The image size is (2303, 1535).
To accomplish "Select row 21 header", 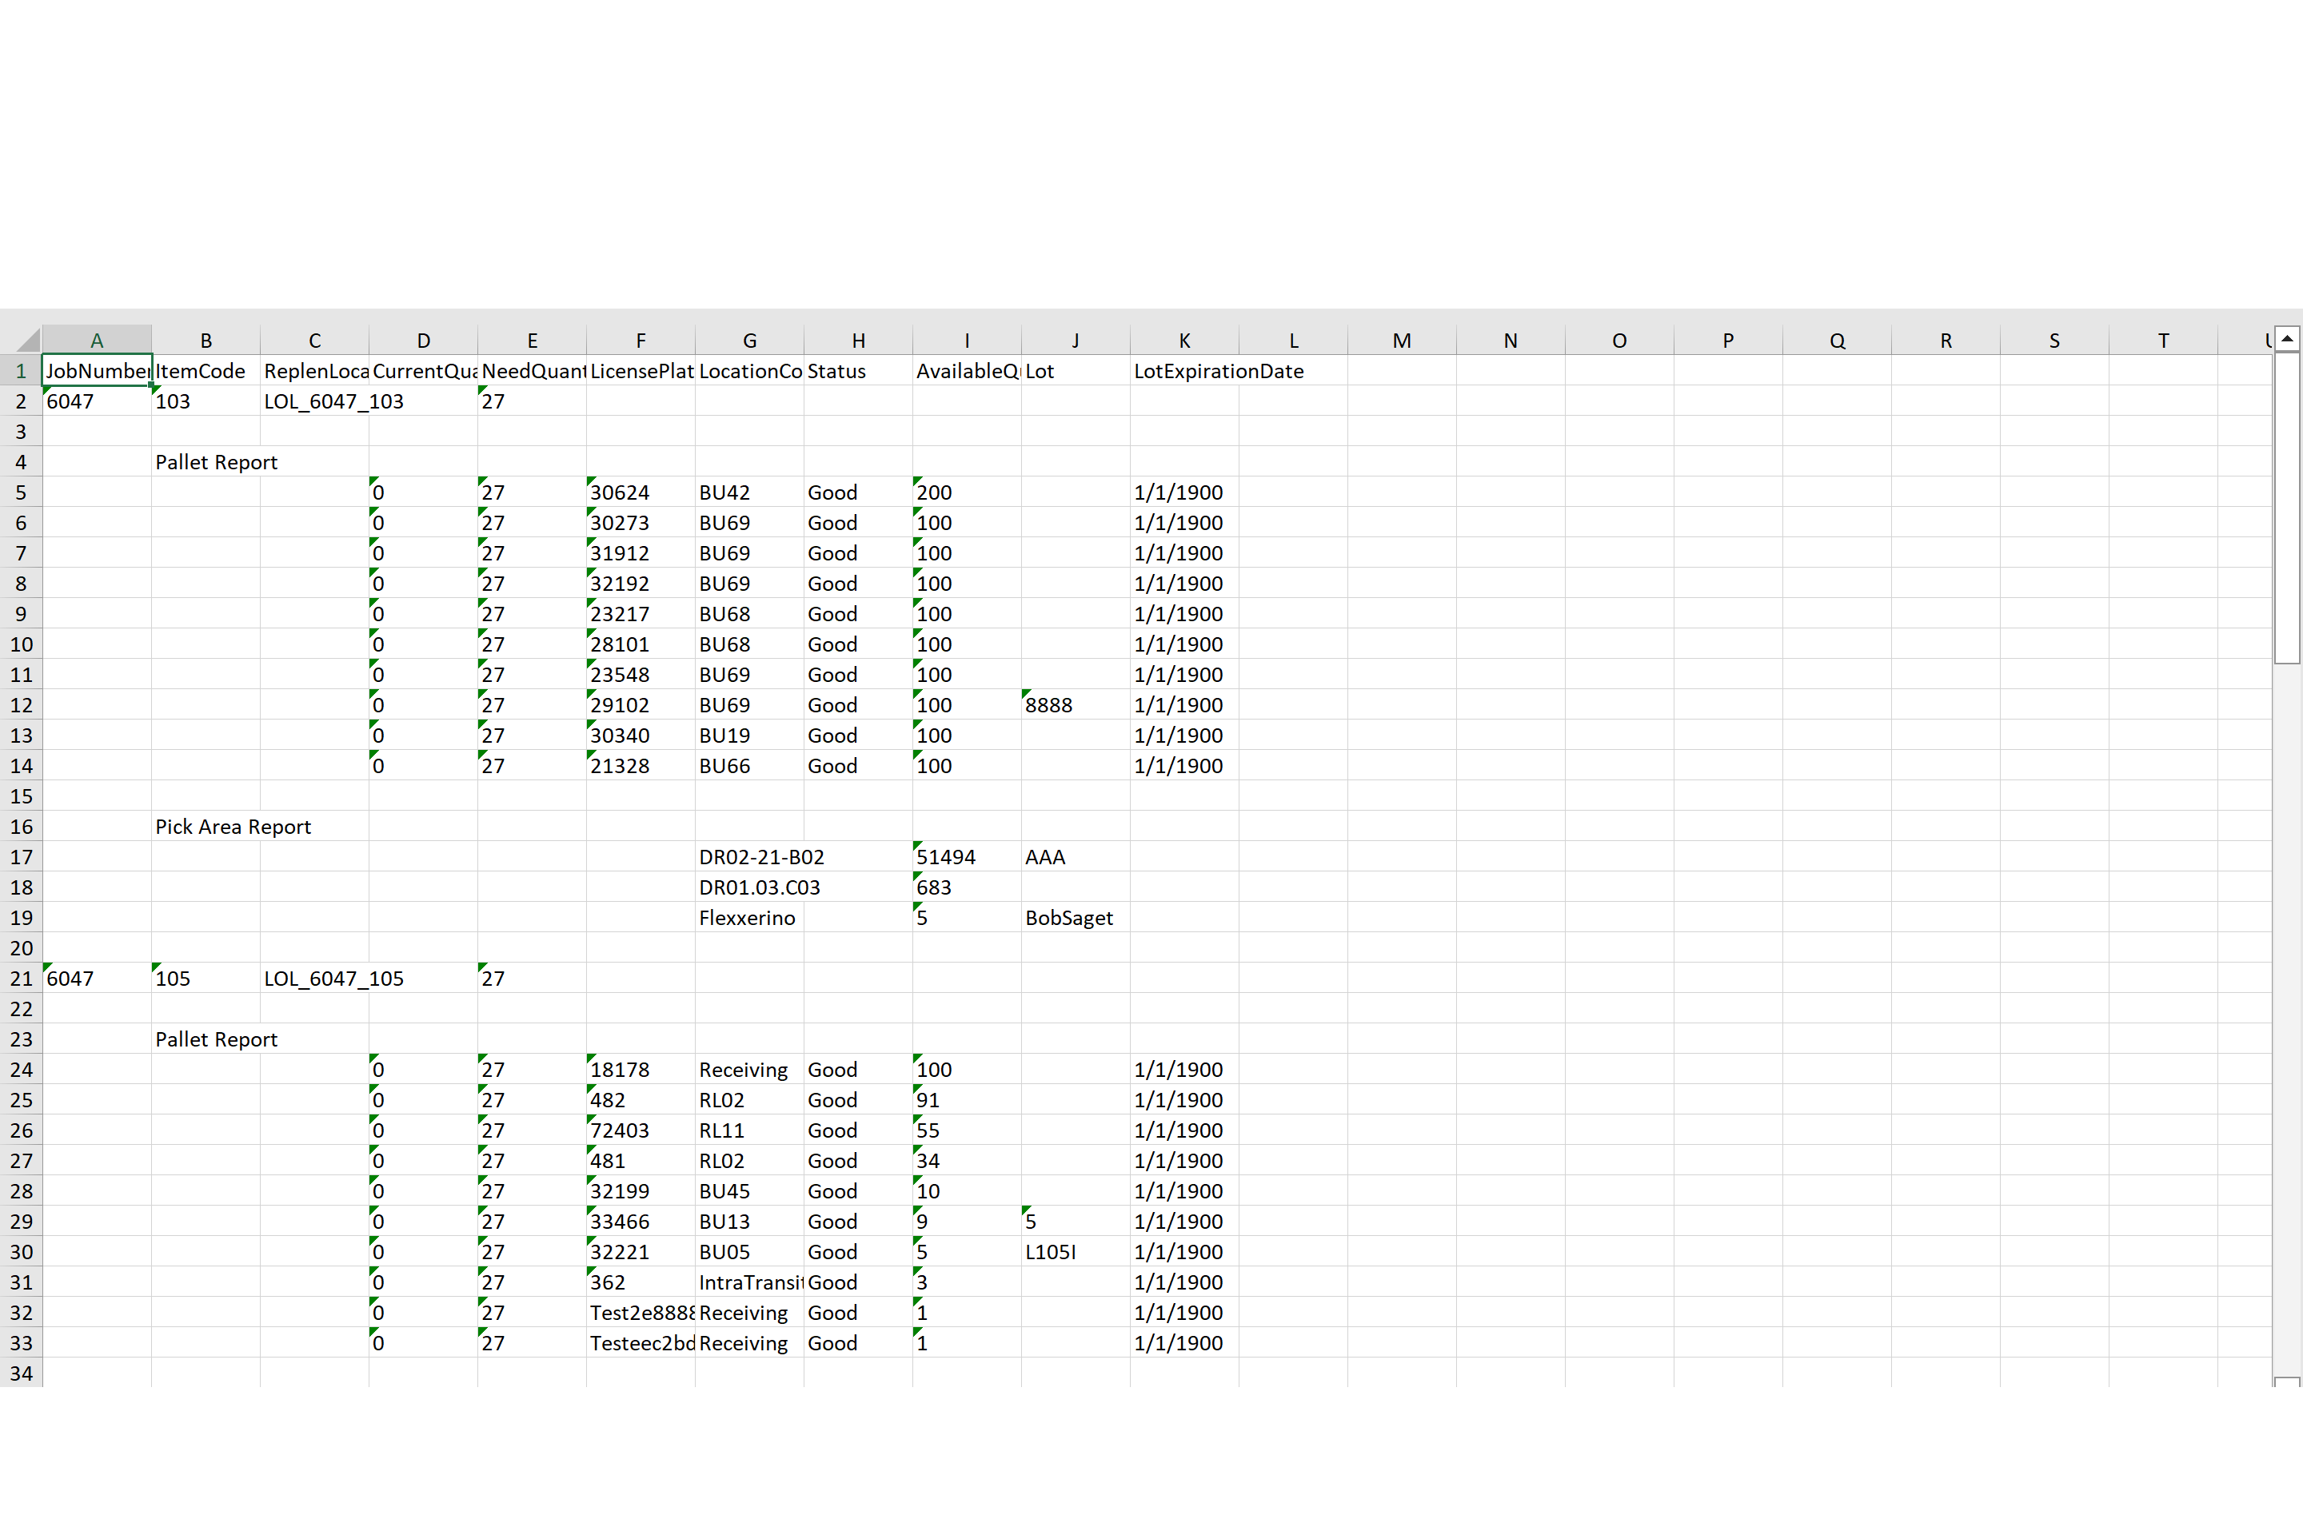I will [22, 978].
